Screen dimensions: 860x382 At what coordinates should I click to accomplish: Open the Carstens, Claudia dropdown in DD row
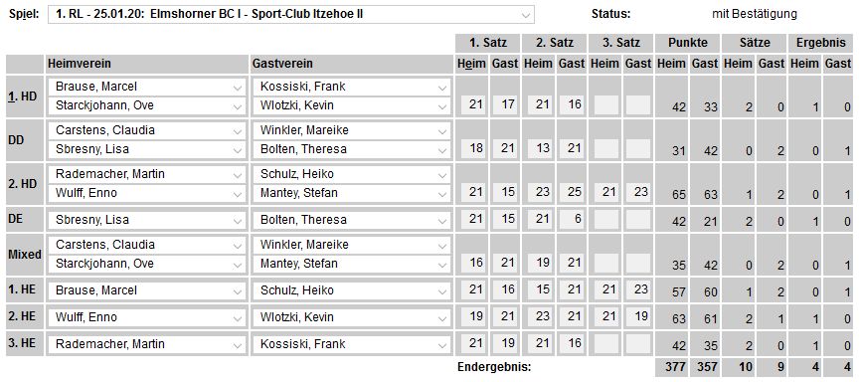[x=147, y=130]
